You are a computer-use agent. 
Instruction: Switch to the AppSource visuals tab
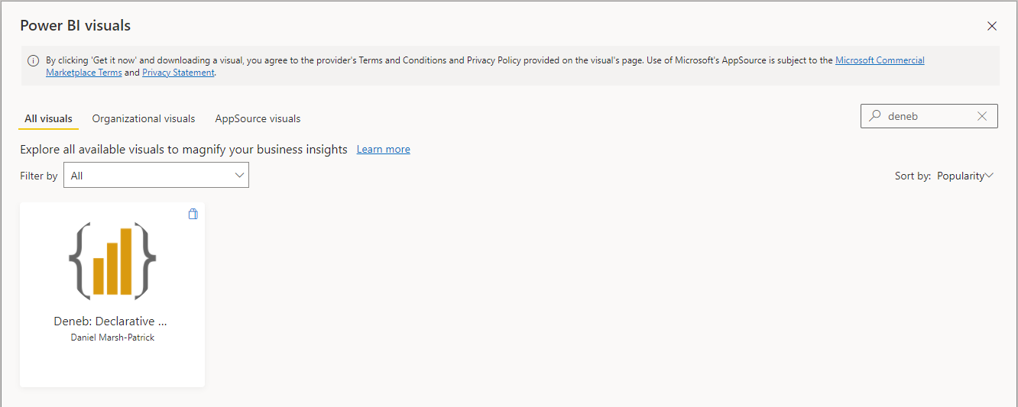[x=258, y=118]
